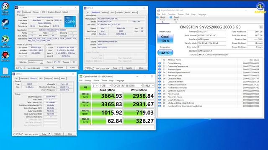268x150 pixels.
Task: Click status dot for Composite Temperature attribute
Action: tap(160, 66)
